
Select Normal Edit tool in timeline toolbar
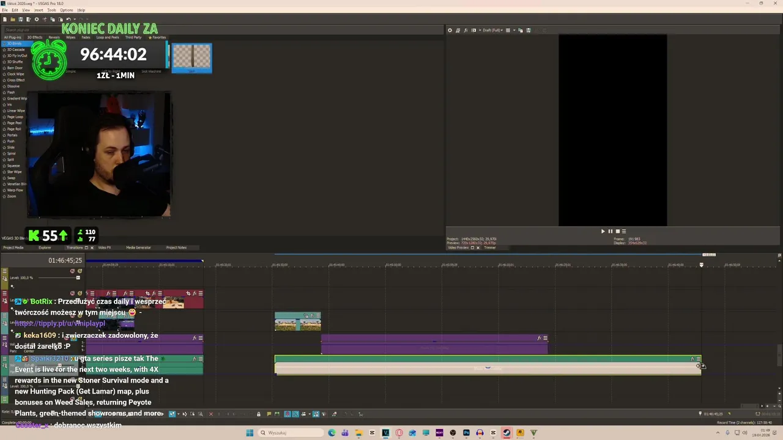[x=172, y=414]
